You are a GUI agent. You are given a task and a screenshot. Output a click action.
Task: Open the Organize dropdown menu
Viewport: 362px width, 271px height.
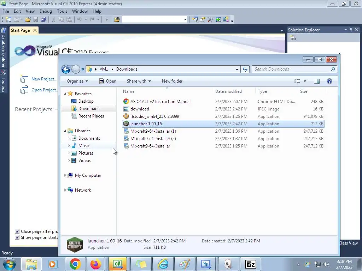pyautogui.click(x=77, y=81)
